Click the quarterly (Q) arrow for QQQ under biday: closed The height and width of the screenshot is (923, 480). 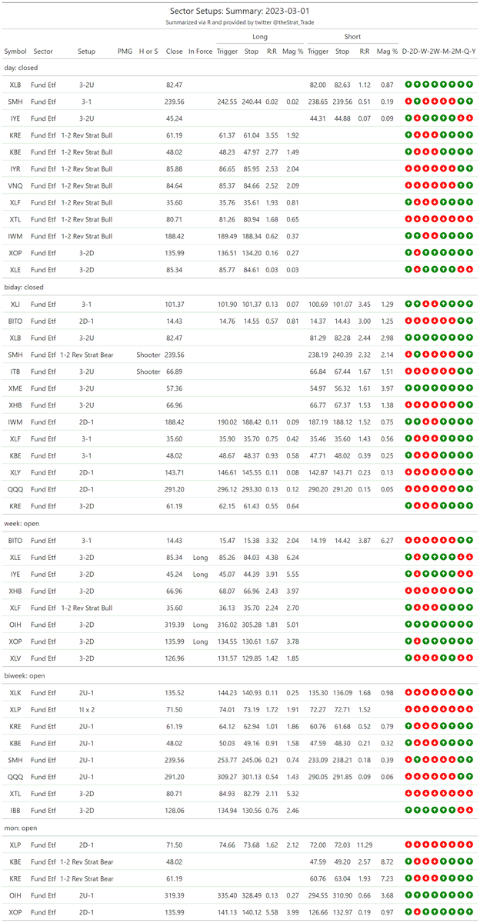462,489
